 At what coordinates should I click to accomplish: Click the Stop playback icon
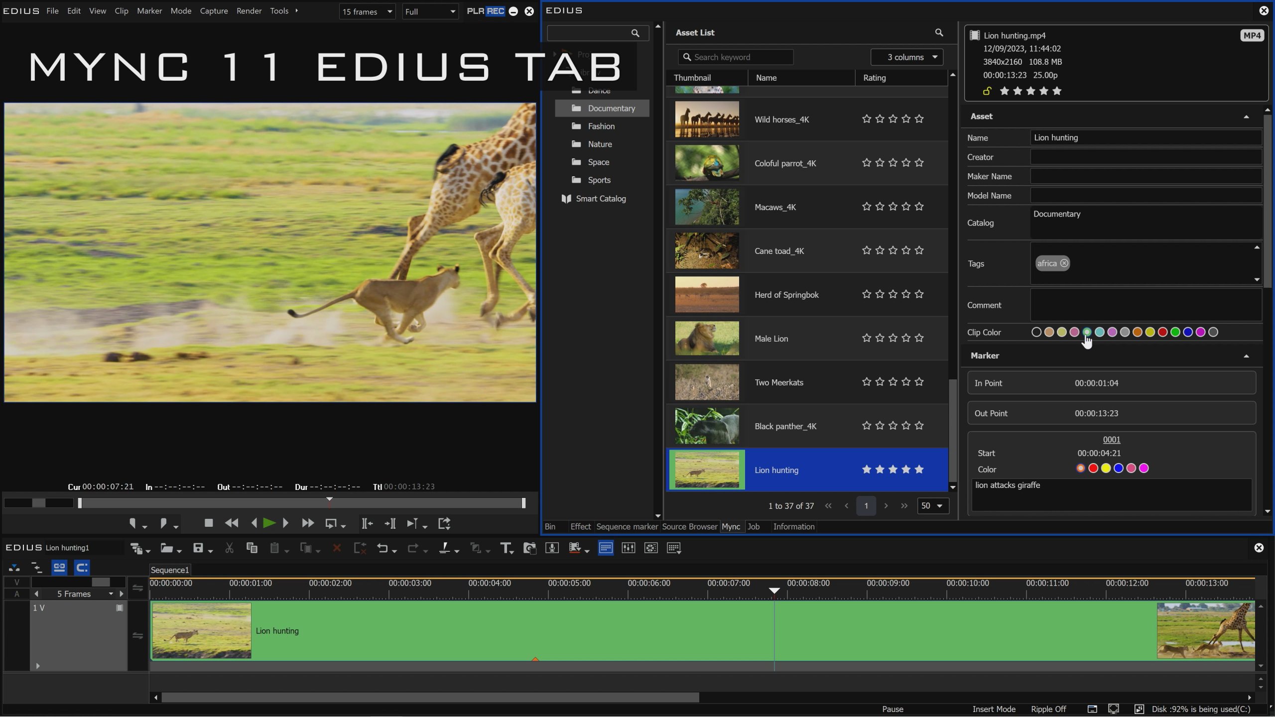coord(209,523)
